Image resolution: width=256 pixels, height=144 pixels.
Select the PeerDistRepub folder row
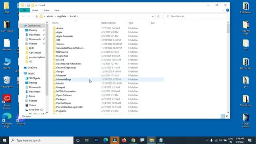click(108, 103)
